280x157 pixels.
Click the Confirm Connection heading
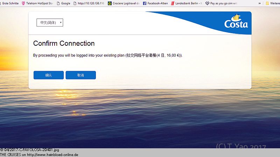click(x=64, y=43)
